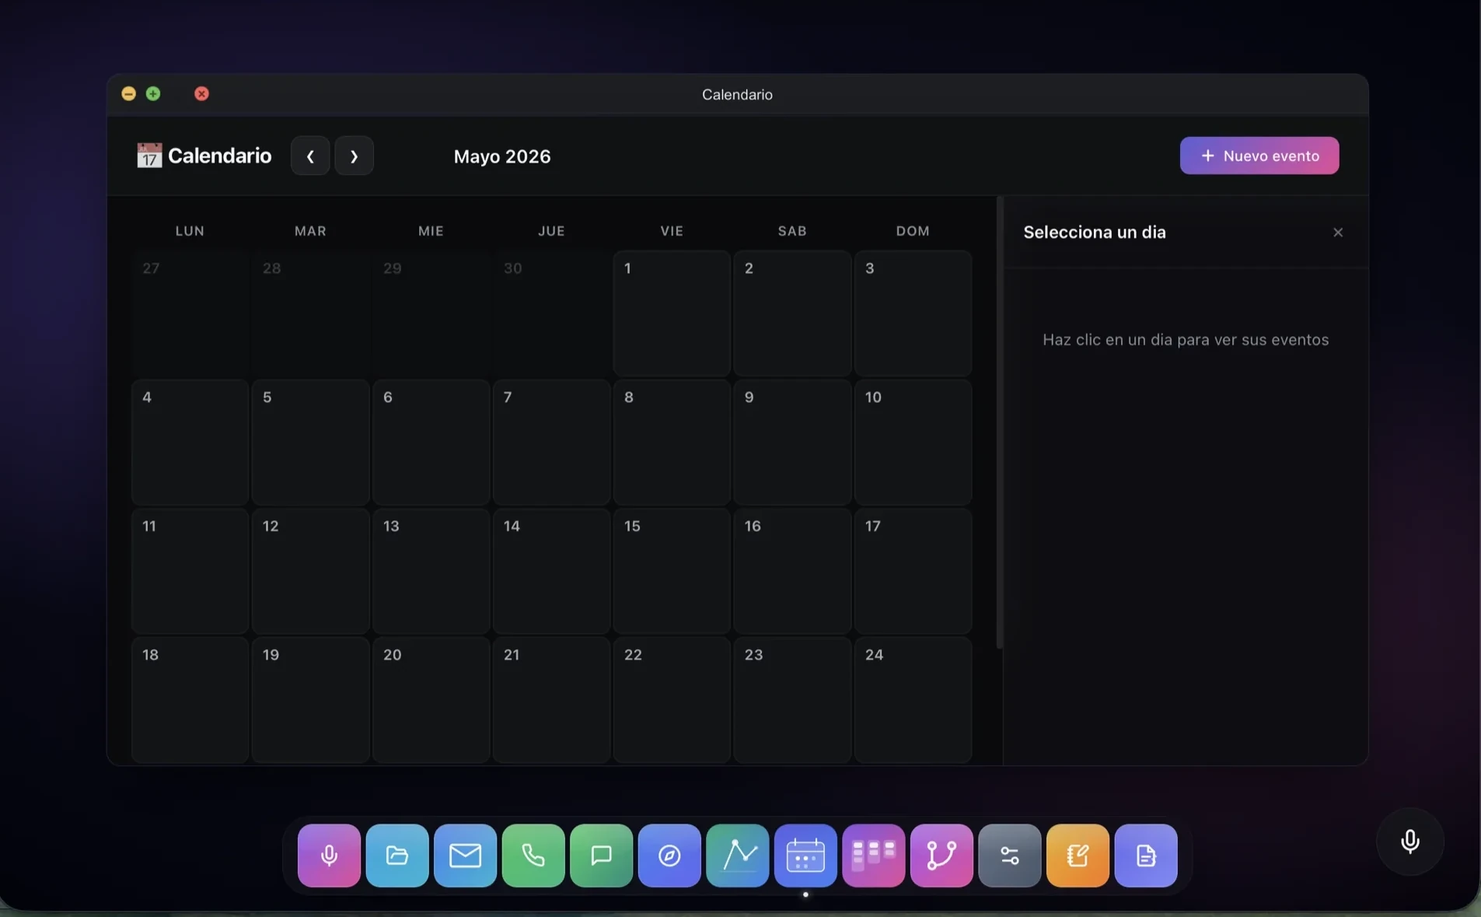Select day 1 of May
1481x917 pixels.
pos(672,313)
